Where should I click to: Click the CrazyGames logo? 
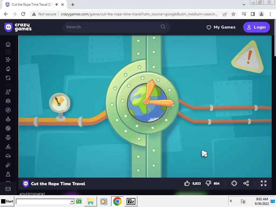point(18,27)
